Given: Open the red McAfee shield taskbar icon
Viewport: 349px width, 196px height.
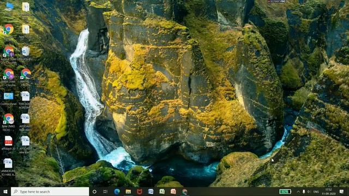Looking at the screenshot, I should [x=140, y=192].
